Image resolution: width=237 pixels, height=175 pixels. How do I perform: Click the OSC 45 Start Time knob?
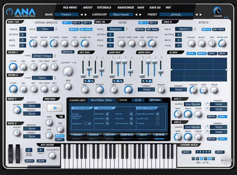(131, 44)
